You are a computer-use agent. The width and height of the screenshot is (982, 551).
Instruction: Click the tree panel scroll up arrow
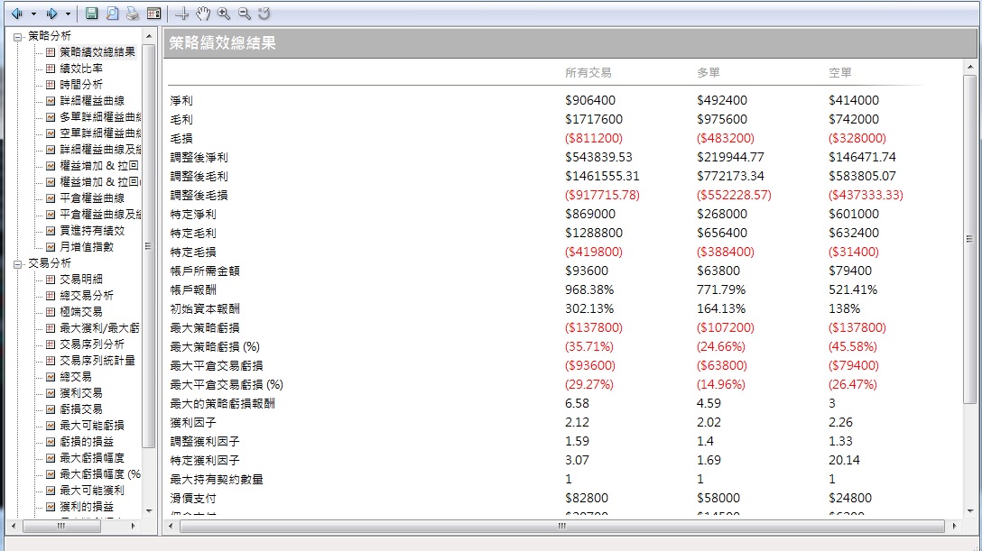[x=149, y=36]
